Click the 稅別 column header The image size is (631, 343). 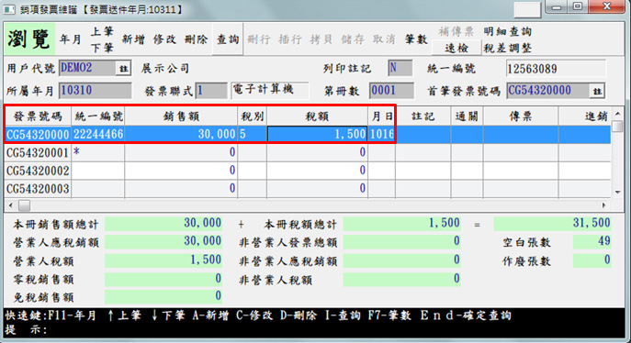253,116
